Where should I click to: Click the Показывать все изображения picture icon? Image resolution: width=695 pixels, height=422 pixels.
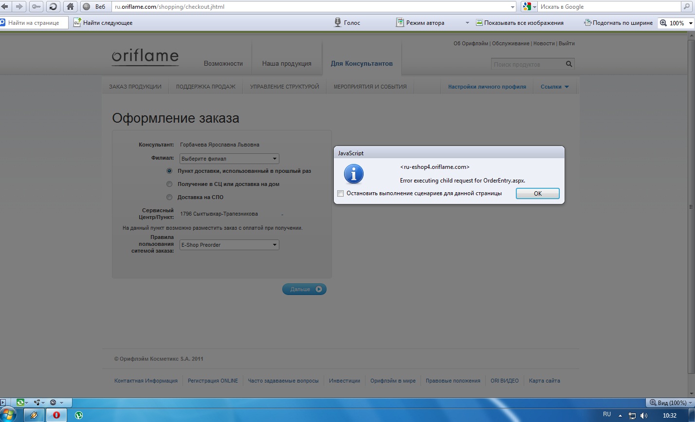[x=479, y=22]
